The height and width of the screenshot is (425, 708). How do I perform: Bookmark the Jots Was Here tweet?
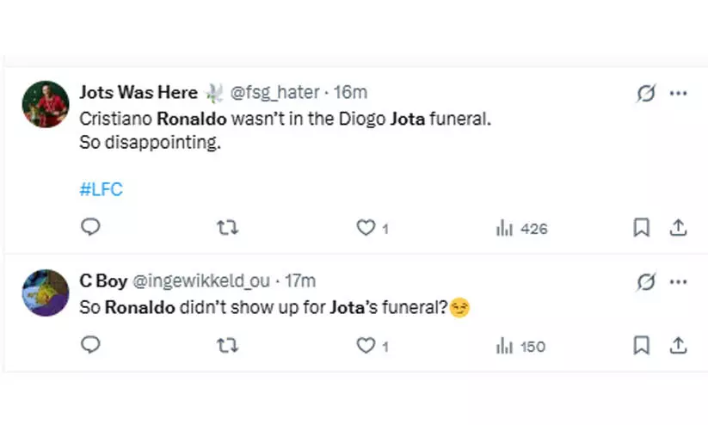click(641, 227)
